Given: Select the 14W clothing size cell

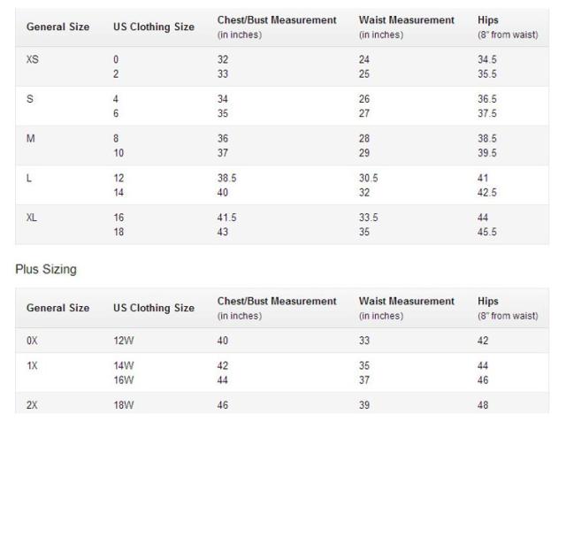Looking at the screenshot, I should pyautogui.click(x=123, y=365).
